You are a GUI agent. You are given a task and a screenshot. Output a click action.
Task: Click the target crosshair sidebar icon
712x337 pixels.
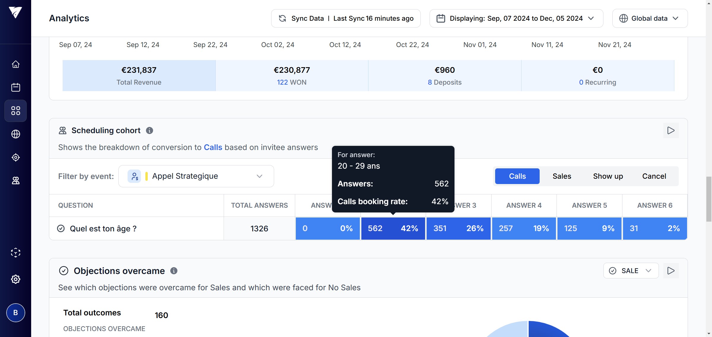(15, 157)
